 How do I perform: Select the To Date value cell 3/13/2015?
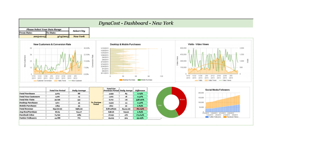click(x=57, y=36)
